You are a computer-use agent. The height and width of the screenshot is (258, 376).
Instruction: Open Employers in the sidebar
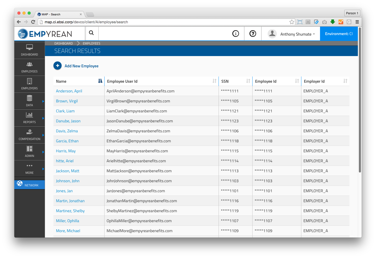[29, 84]
